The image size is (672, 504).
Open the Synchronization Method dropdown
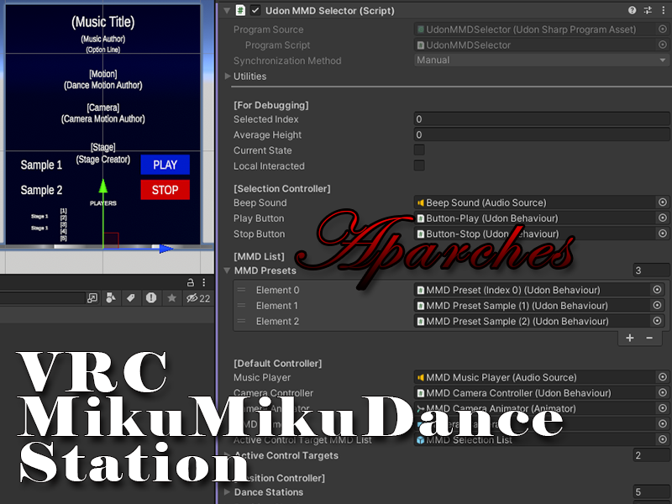542,60
